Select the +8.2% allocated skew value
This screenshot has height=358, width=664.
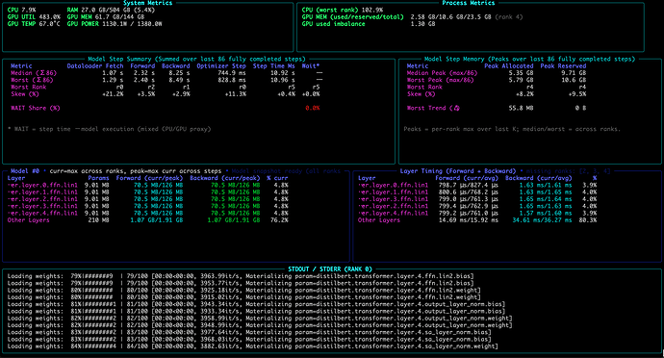524,94
